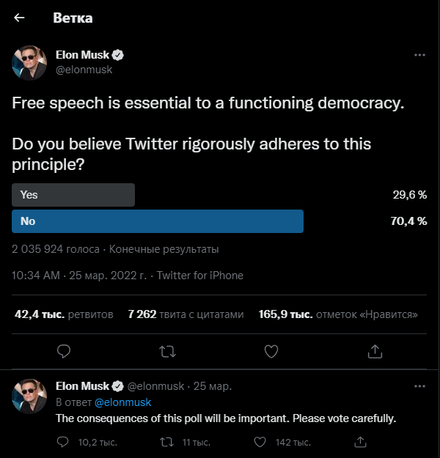Retweet the main poll tweet
Viewport: 440px width, 458px height.
tap(167, 352)
